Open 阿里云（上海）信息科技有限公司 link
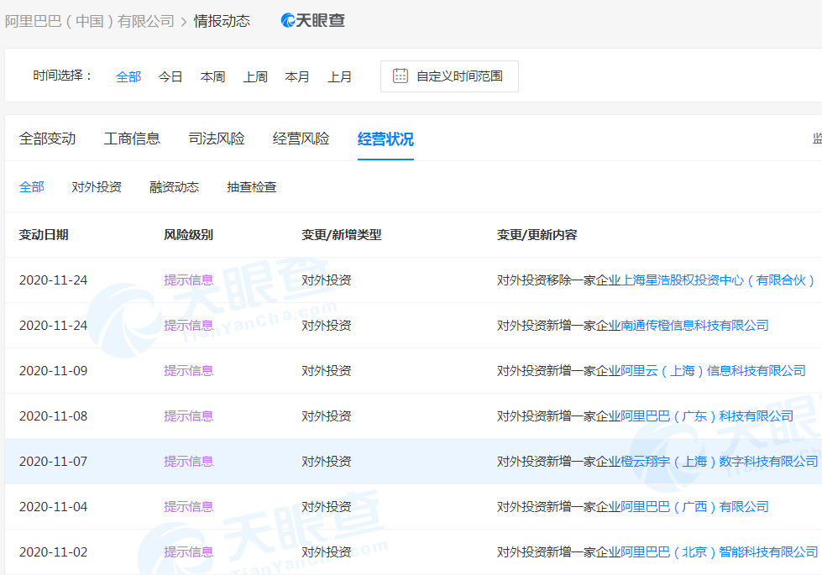The width and height of the screenshot is (822, 575). point(713,371)
